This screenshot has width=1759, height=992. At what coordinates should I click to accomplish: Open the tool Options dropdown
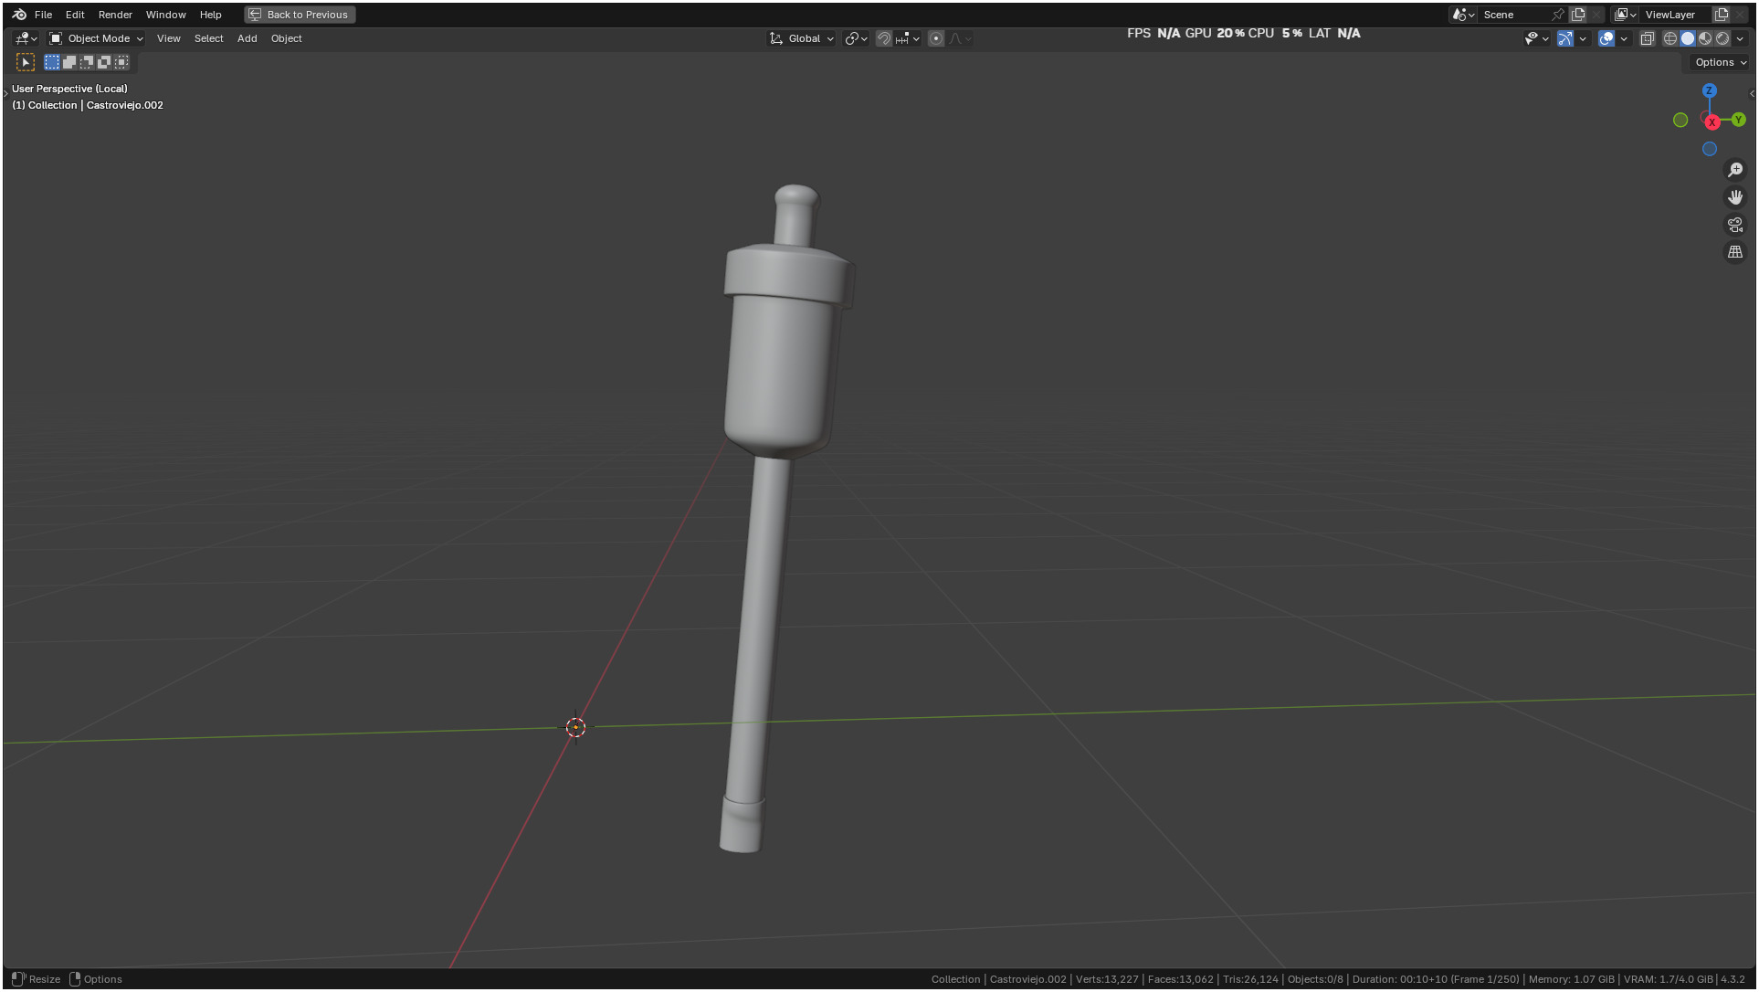1720,62
